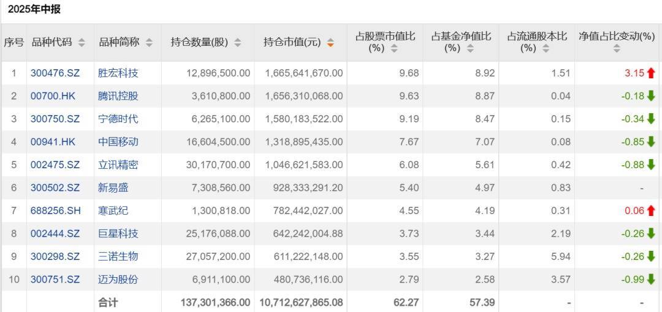View 三诺生物 stock page

(x=118, y=256)
